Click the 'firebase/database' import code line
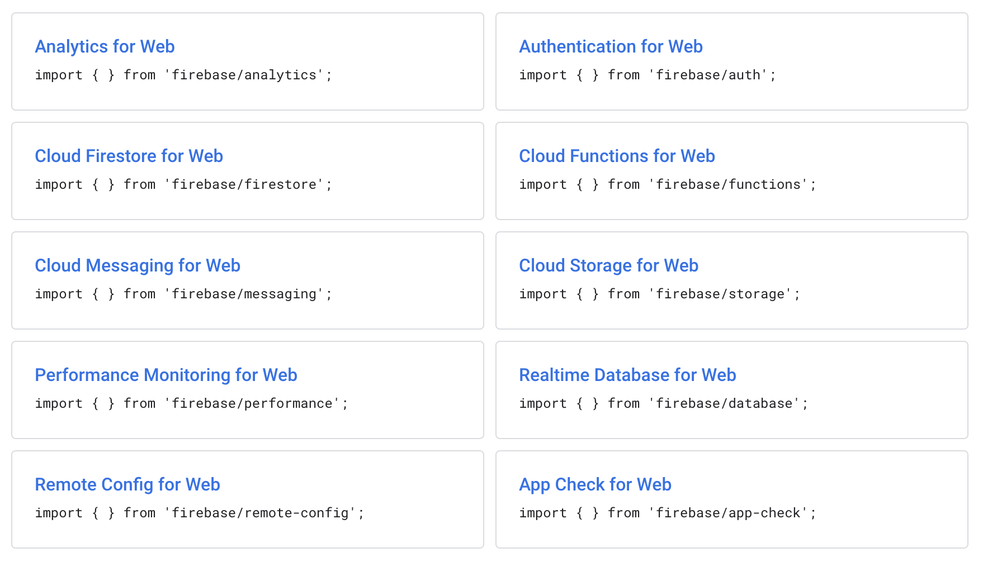 point(664,403)
